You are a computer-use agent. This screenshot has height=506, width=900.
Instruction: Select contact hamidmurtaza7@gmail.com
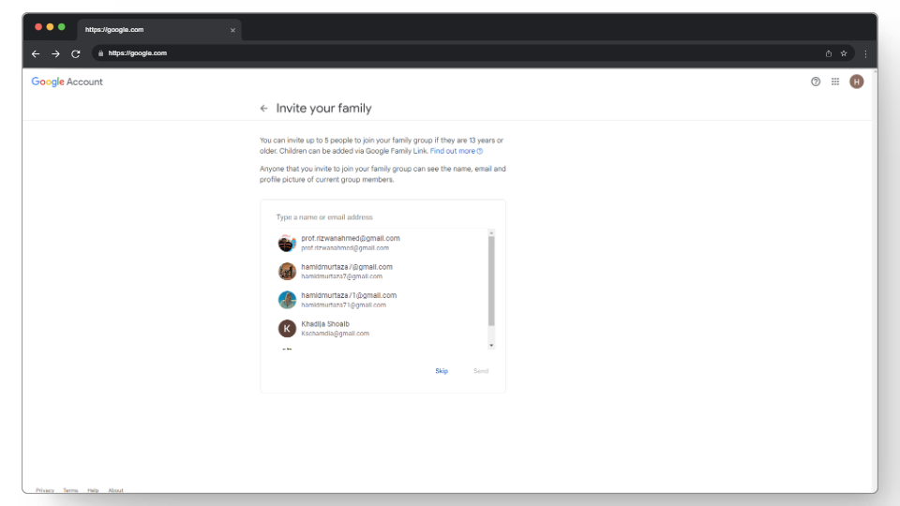coord(382,272)
